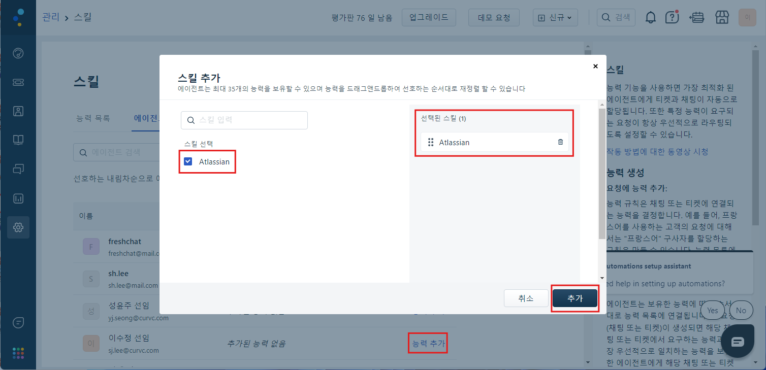
Task: Click the 관리 breadcrumb
Action: pos(52,17)
